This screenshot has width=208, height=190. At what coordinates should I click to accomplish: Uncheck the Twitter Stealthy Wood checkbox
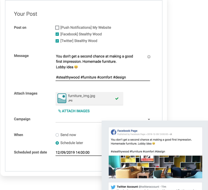click(x=57, y=41)
